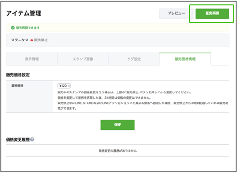Click the 販売価格 row label

pos(18,86)
